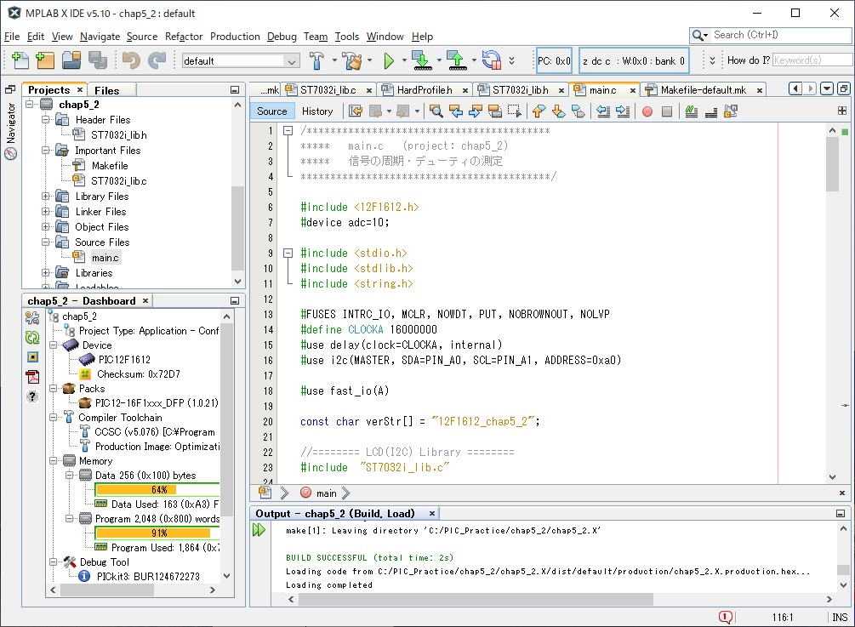Screen dimensions: 855x627
Task: Open device datasheet PDF icon in Dashboard
Action: coord(32,377)
